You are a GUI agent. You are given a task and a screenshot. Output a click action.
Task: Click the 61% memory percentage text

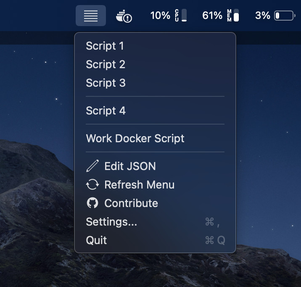click(x=212, y=16)
